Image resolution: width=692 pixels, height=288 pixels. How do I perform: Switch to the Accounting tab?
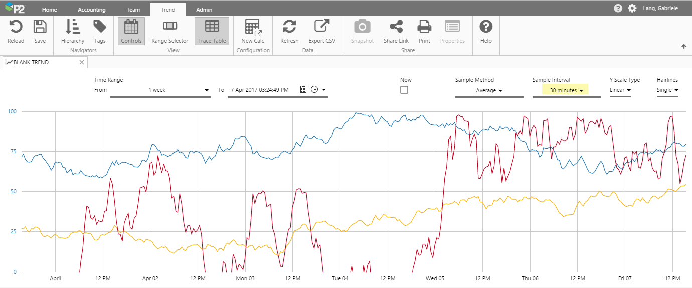[x=91, y=10]
